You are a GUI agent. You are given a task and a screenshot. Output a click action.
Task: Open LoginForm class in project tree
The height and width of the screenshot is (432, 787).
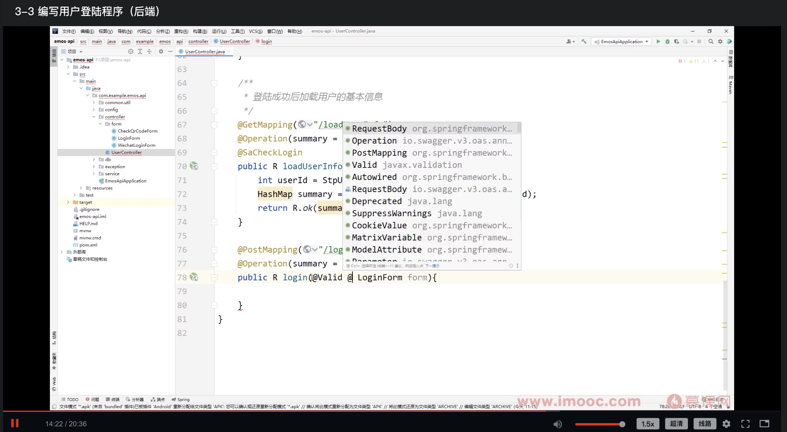[129, 138]
